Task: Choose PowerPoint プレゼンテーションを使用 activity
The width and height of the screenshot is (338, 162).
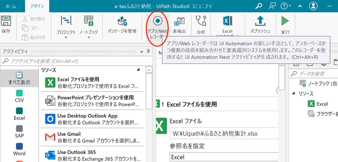Action: tap(92, 101)
